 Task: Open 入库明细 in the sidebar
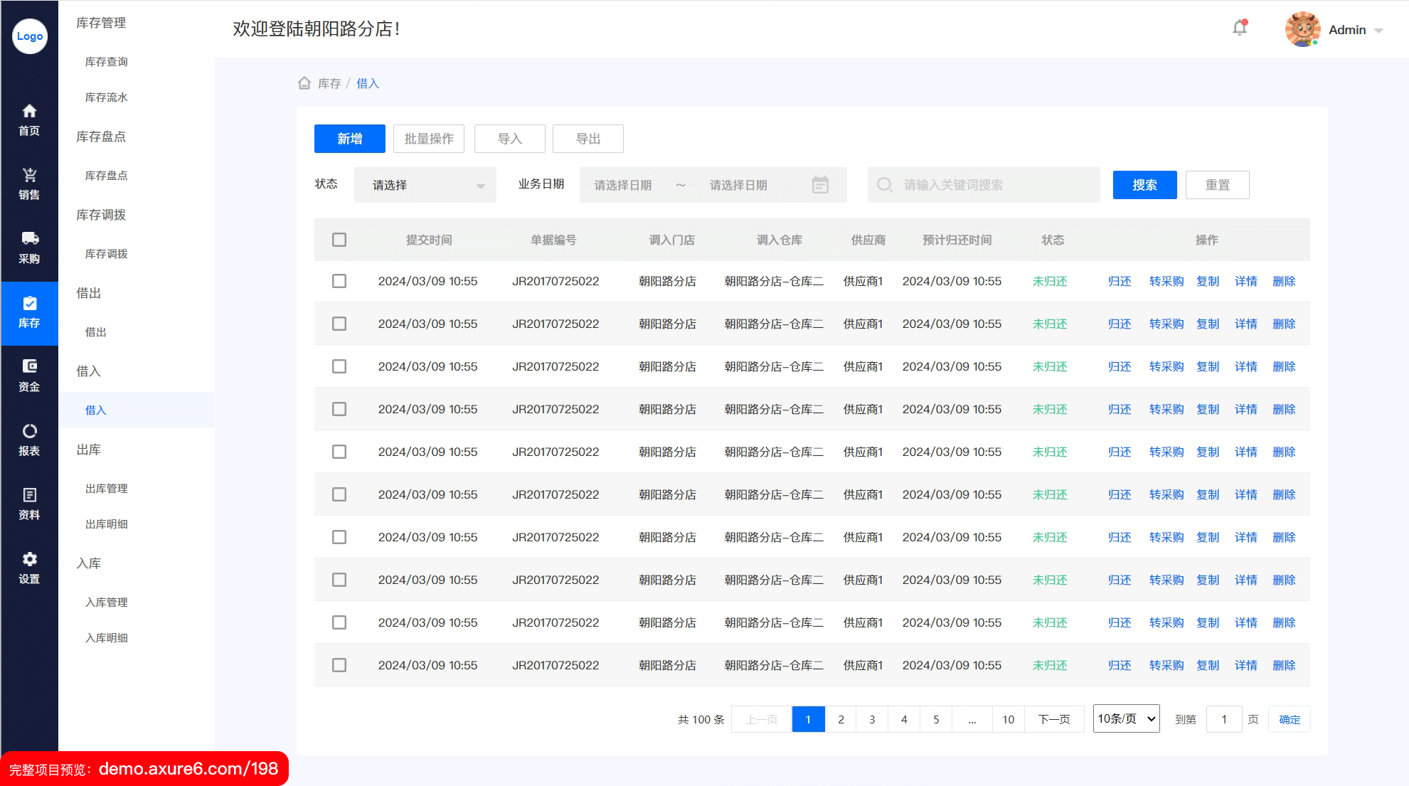click(x=107, y=638)
